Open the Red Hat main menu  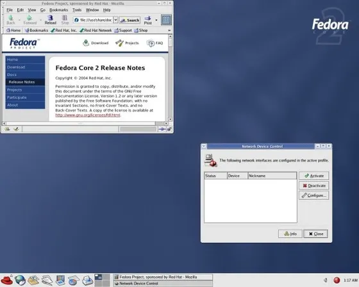point(7,280)
